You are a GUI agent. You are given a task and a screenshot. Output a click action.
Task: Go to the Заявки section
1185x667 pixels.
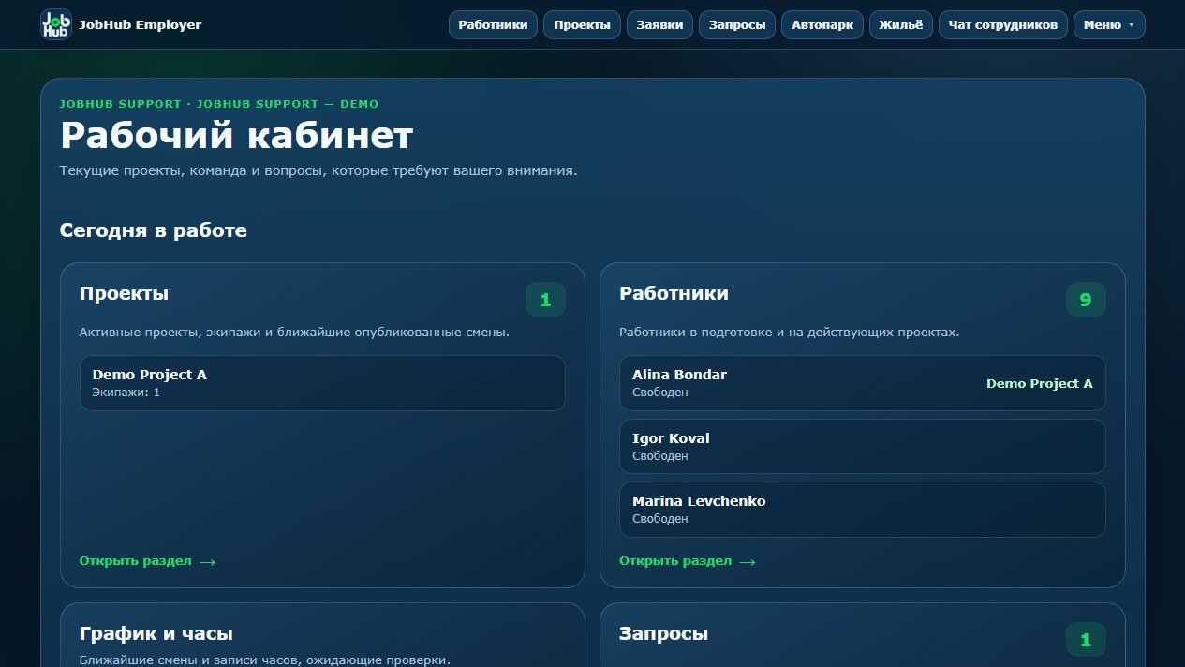click(659, 25)
